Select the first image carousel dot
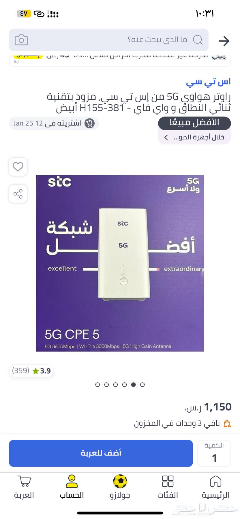Image resolution: width=240 pixels, height=519 pixels. pyautogui.click(x=97, y=384)
